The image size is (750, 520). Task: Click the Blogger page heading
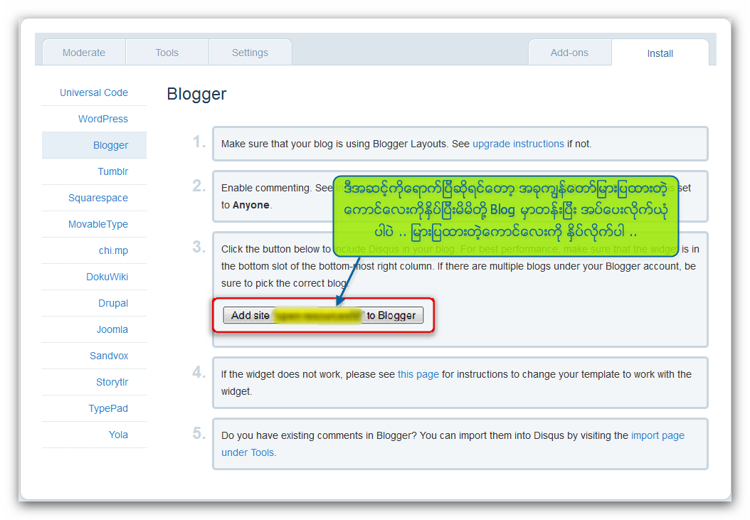point(196,94)
